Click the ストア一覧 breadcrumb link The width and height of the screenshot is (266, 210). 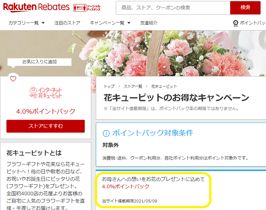(133, 86)
